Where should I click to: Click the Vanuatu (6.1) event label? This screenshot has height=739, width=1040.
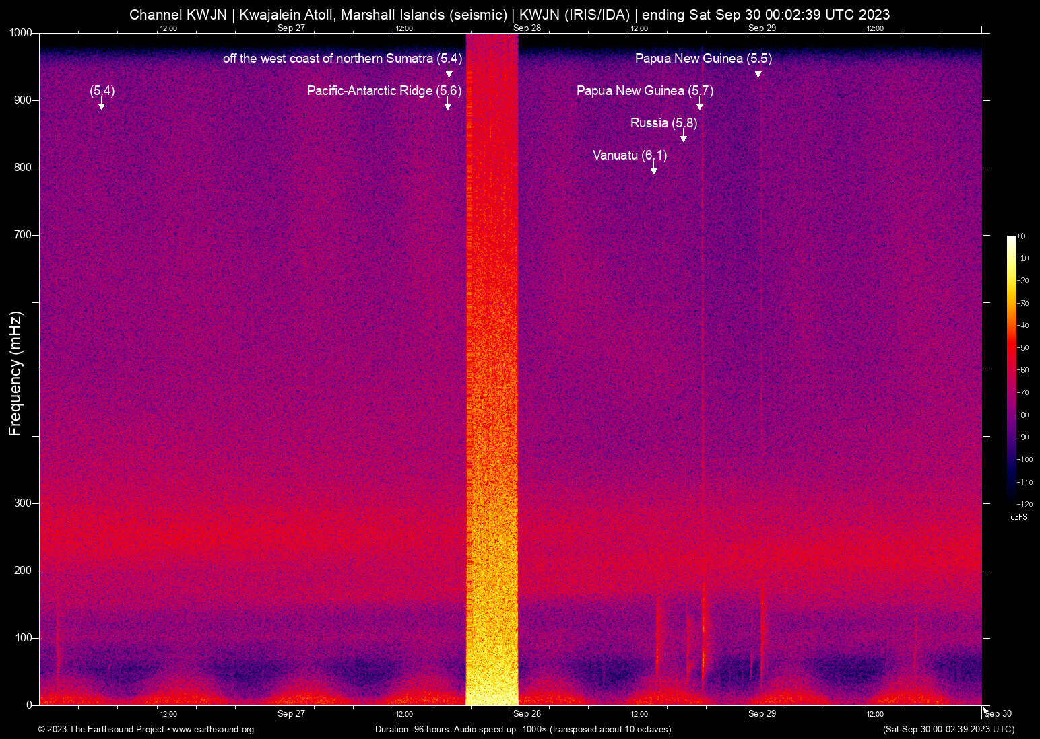[x=630, y=155]
